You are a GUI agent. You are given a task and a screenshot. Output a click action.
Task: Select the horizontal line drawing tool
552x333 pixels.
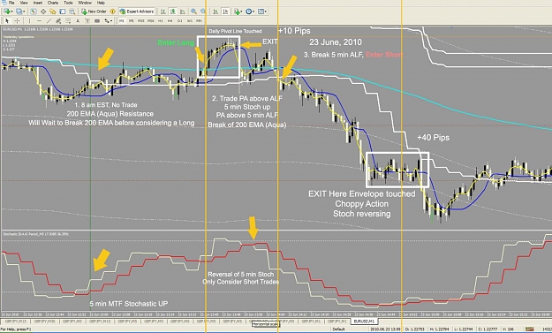(x=39, y=21)
